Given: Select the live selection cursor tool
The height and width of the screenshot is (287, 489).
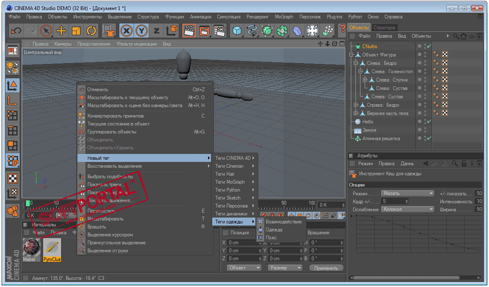Looking at the screenshot, I should point(46,31).
